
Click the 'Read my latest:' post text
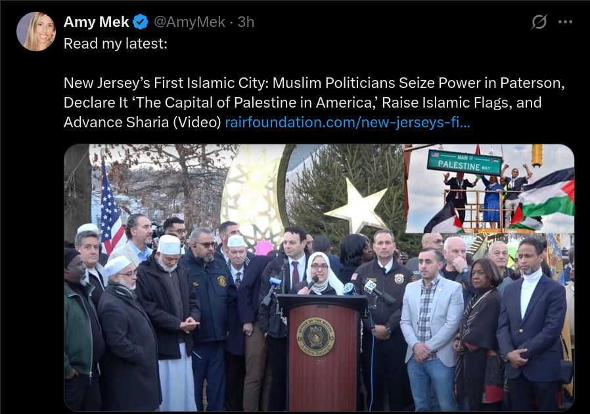116,43
